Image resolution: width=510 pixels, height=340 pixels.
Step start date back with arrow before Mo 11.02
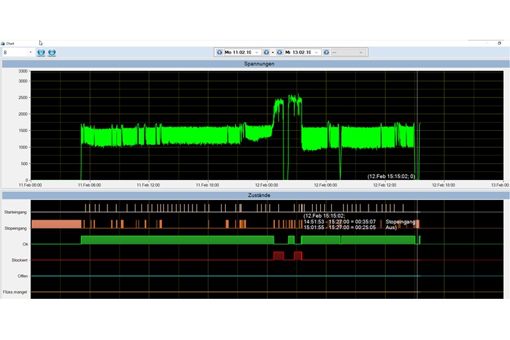click(x=219, y=52)
